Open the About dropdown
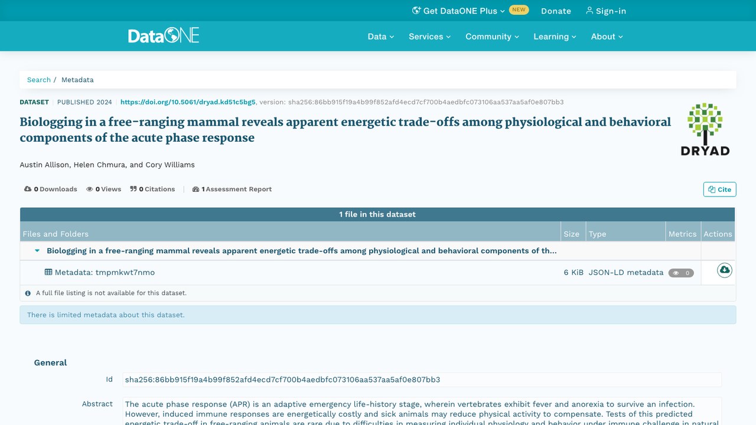The image size is (756, 425). (607, 36)
